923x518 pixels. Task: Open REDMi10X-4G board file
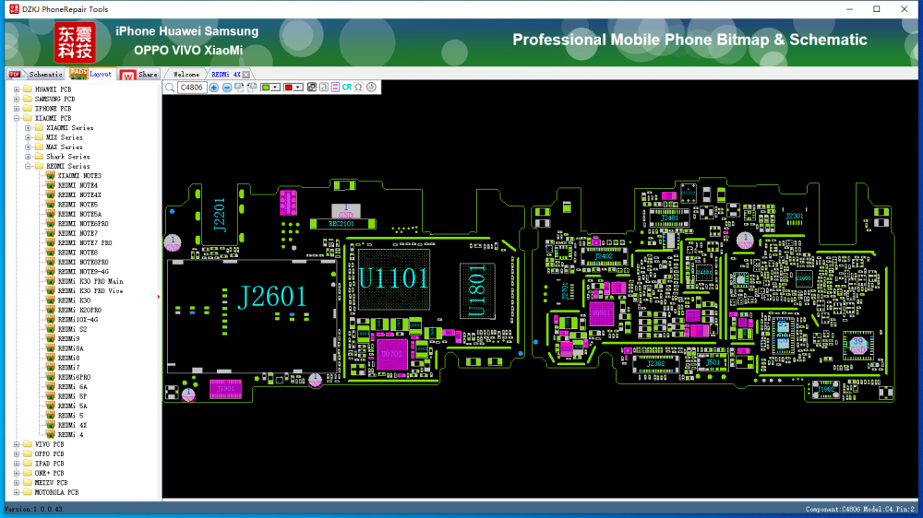[78, 320]
